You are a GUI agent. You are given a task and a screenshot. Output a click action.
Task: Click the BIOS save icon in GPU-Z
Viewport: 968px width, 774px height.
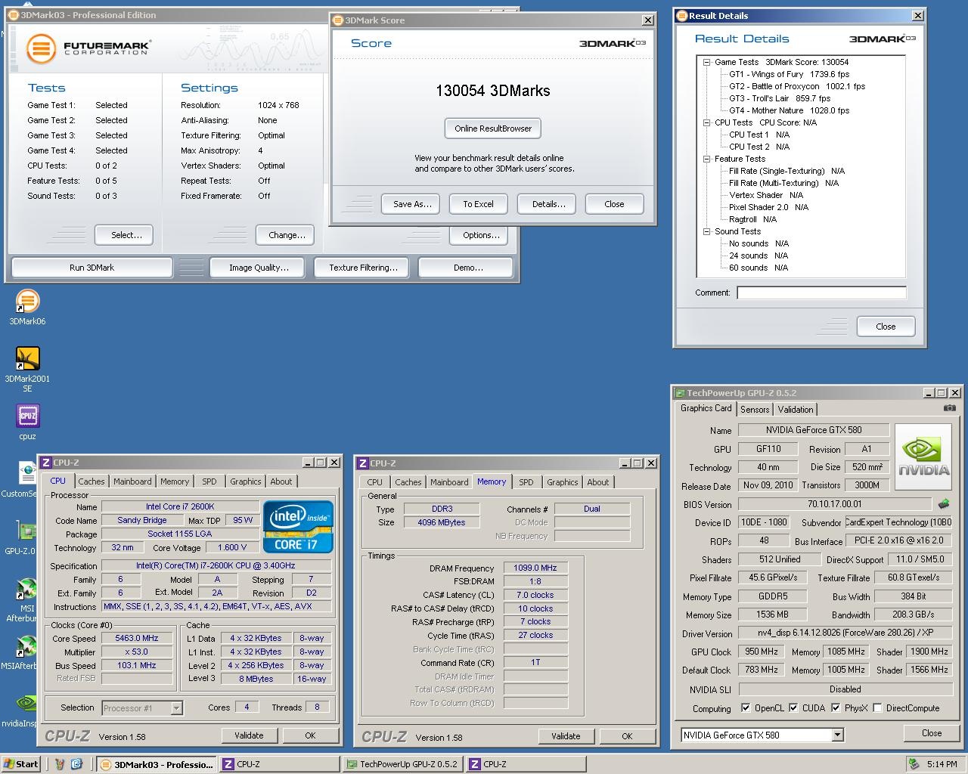coord(944,504)
